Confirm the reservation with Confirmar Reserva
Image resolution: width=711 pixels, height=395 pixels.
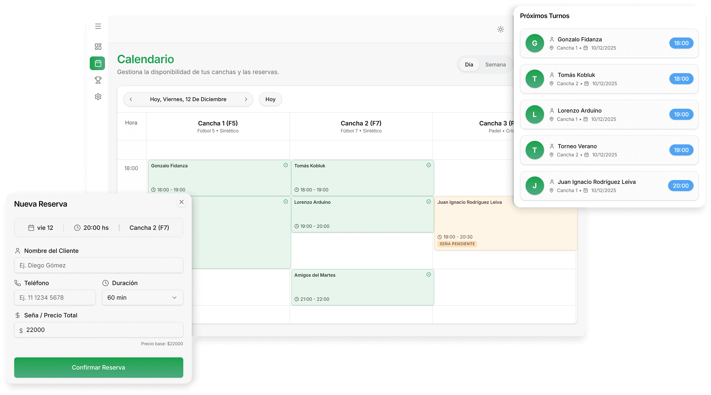click(98, 368)
